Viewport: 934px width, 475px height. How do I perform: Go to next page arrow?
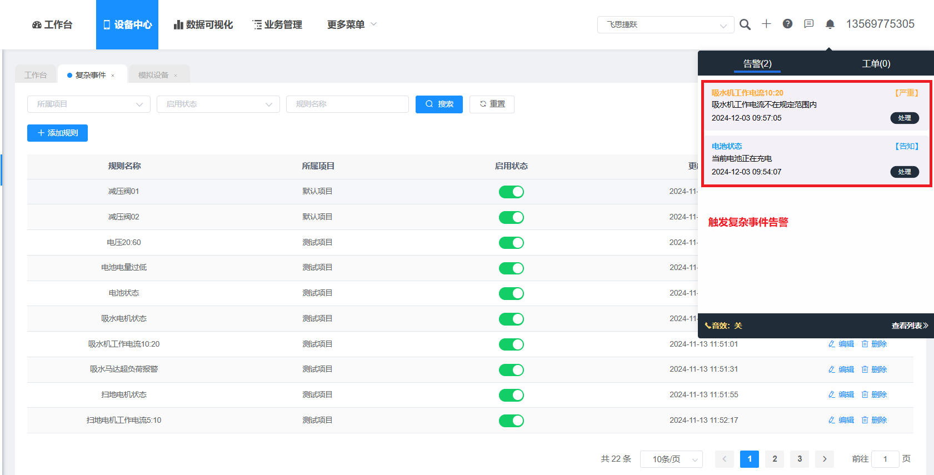(825, 459)
